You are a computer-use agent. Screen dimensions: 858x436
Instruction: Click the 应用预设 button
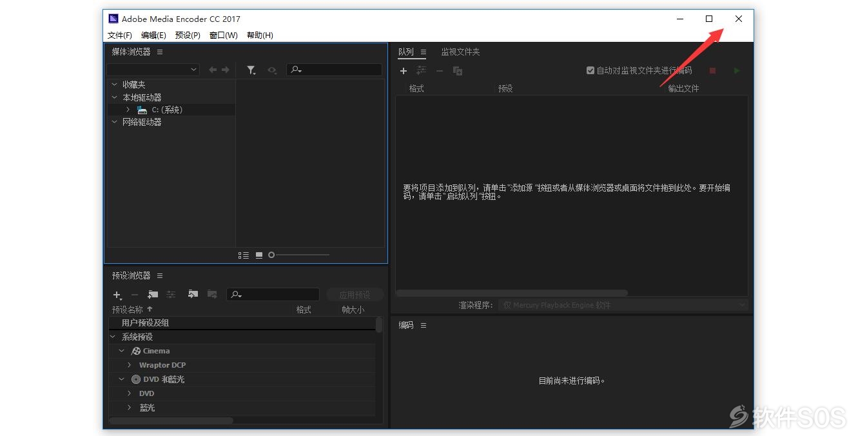(355, 295)
